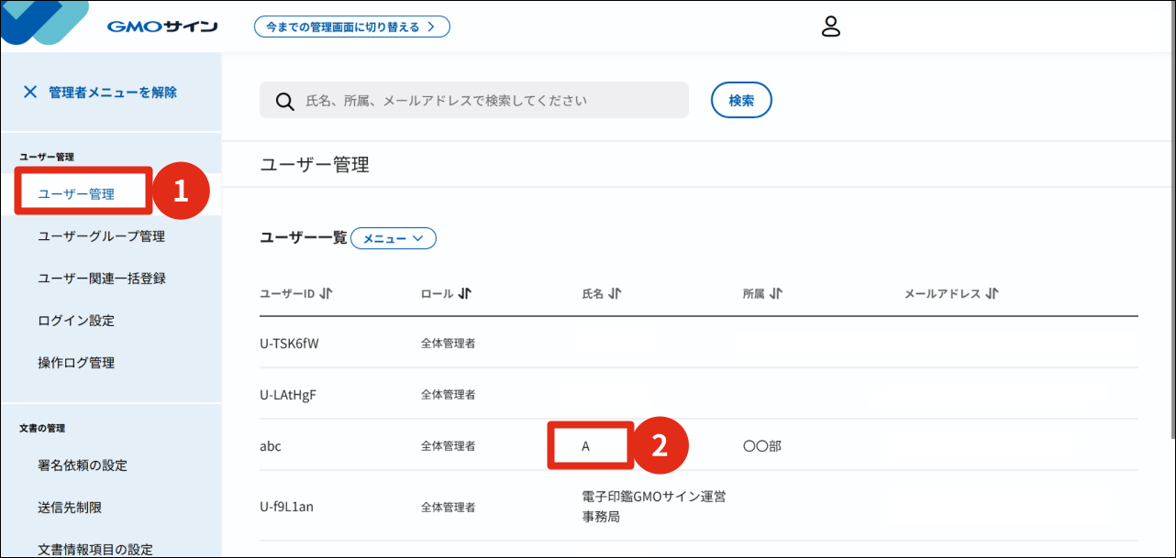This screenshot has height=558, width=1176.
Task: Select ユーザー関連一括登録 menu item
Action: [x=102, y=279]
